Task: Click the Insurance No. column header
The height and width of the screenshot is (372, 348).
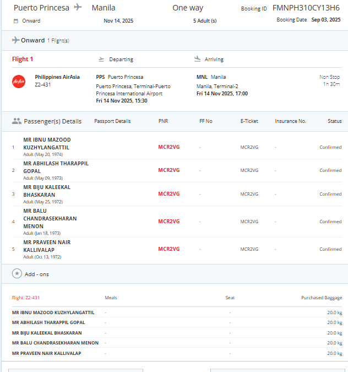Action: 291,121
